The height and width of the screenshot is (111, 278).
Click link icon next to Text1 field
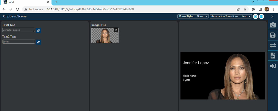39,30
